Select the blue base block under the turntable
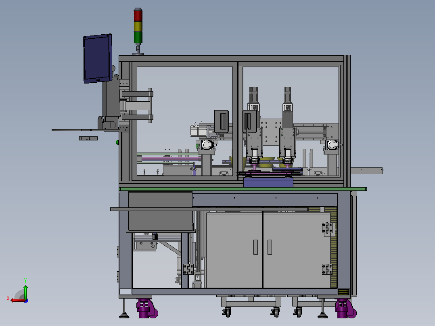The height and width of the screenshot is (326, 435). coord(268,182)
